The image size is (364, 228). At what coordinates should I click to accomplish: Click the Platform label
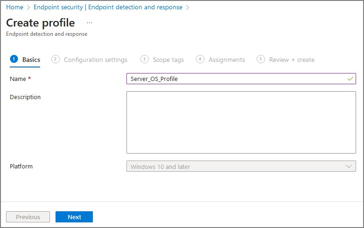[21, 167]
